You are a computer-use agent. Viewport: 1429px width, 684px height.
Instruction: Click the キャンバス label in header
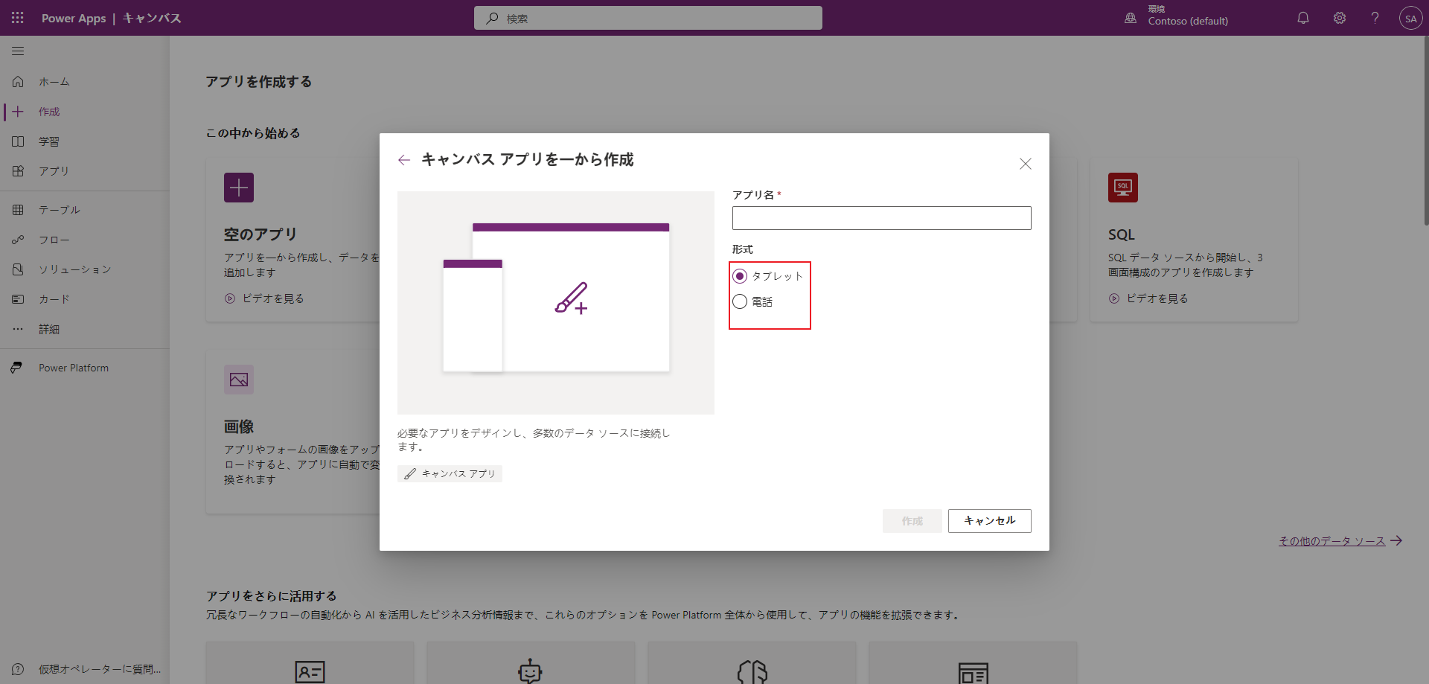[x=152, y=18]
